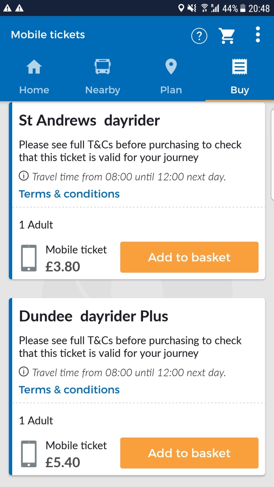Image resolution: width=274 pixels, height=487 pixels.
Task: Tap the Dundee travel time info icon
Action: point(24,372)
